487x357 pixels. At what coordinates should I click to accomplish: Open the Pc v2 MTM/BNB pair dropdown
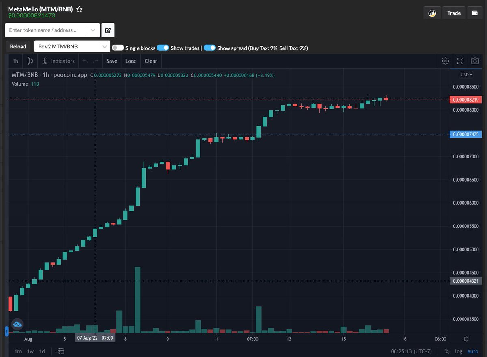pos(72,47)
